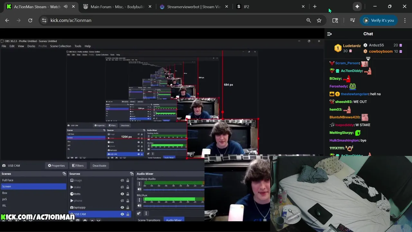412x232 pixels.
Task: Collapse the Kick chat panel
Action: pos(329,34)
